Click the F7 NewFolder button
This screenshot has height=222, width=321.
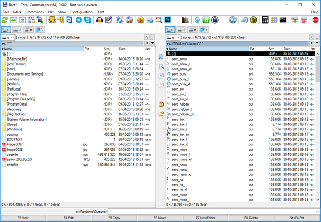click(206, 218)
